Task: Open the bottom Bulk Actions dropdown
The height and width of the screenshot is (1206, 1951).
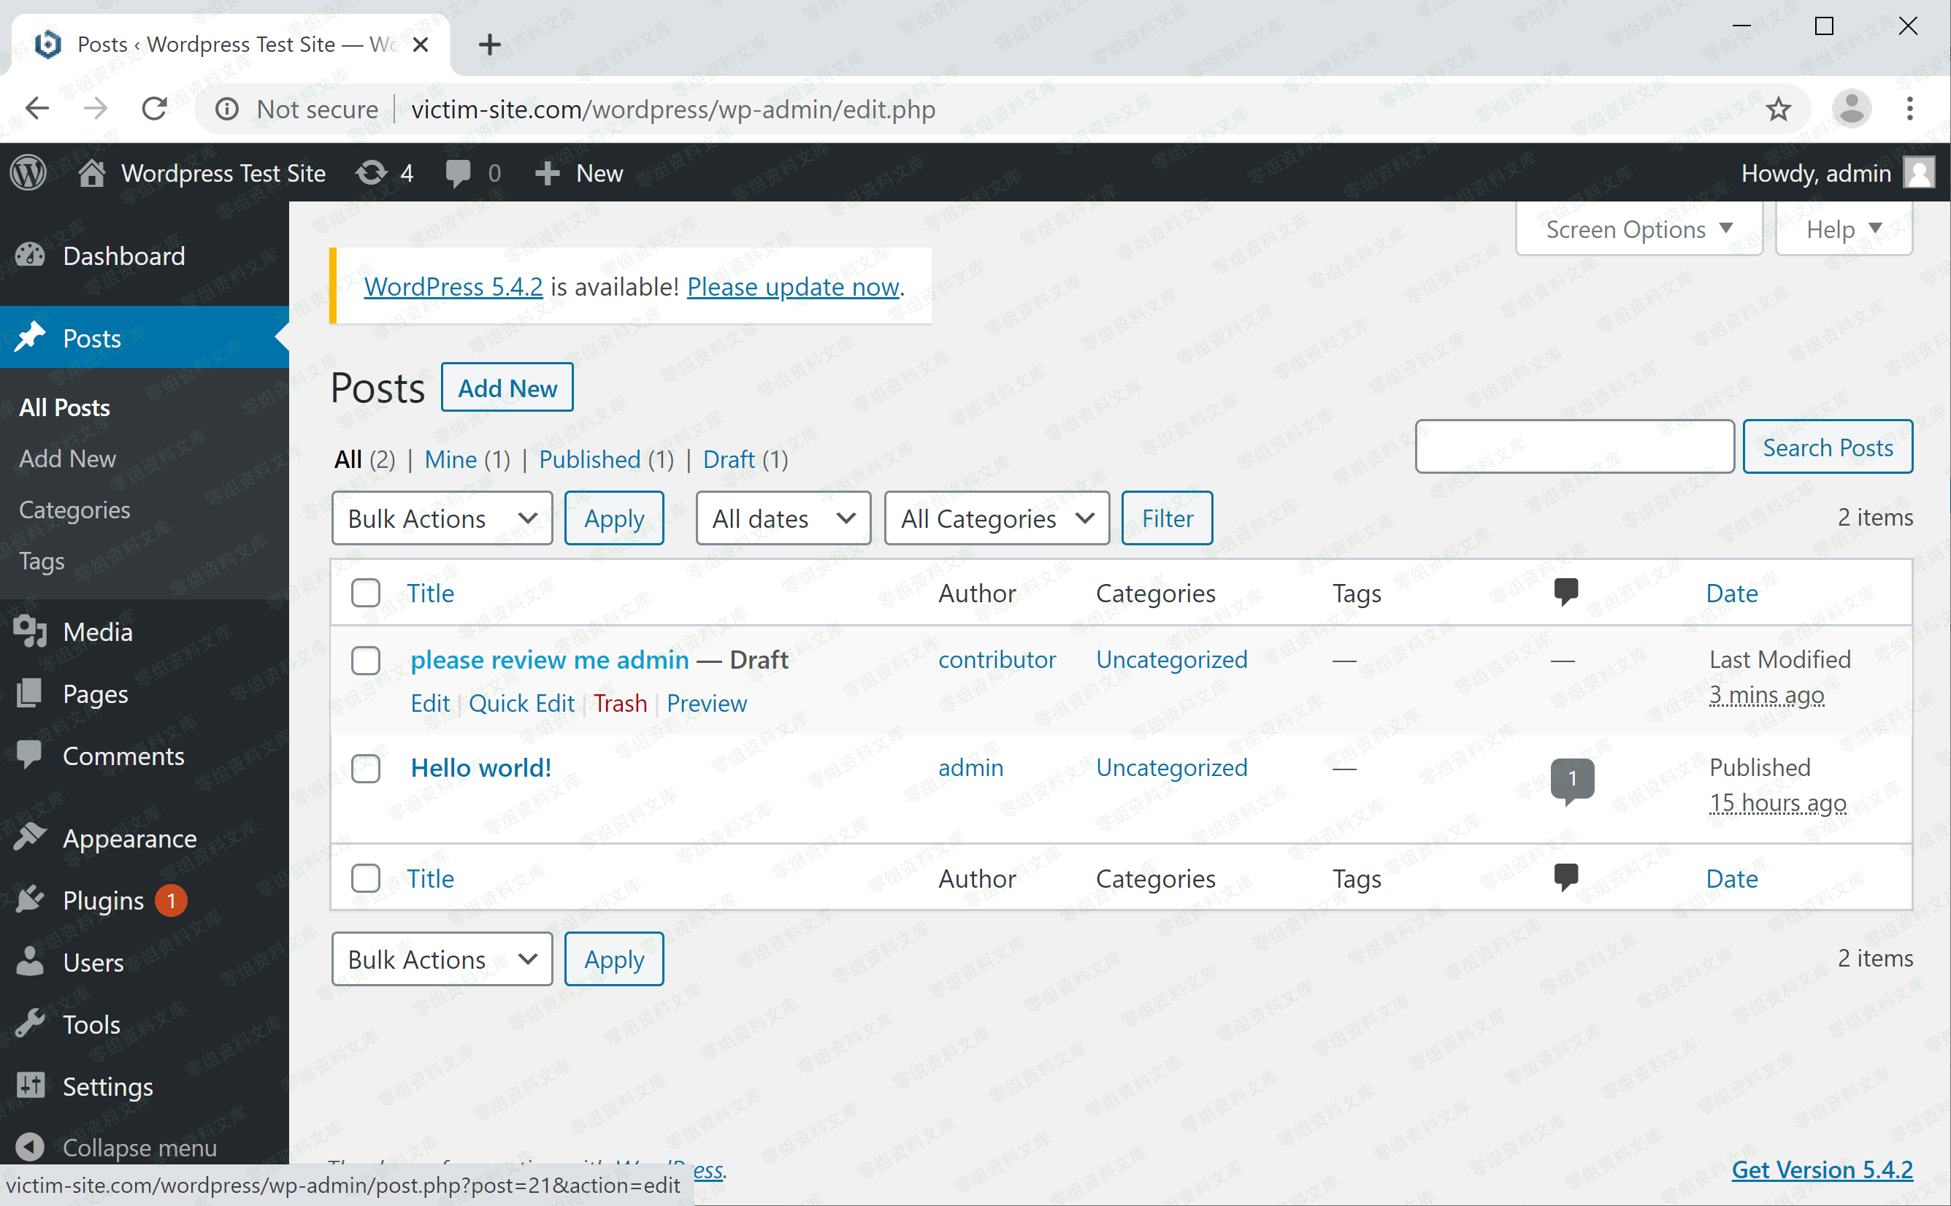Action: 442,959
